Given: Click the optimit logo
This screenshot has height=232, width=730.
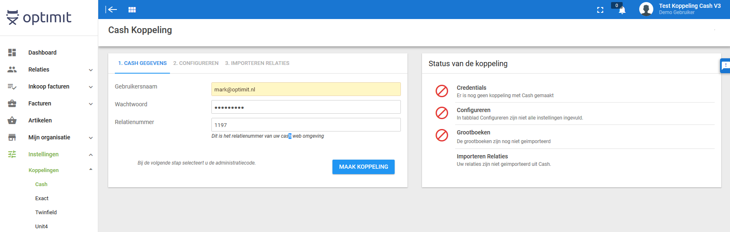Looking at the screenshot, I should (x=39, y=17).
